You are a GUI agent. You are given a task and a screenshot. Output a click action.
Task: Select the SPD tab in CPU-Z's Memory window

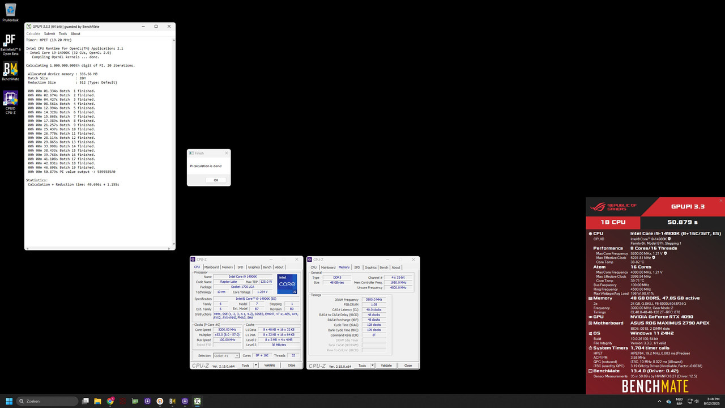pos(357,267)
